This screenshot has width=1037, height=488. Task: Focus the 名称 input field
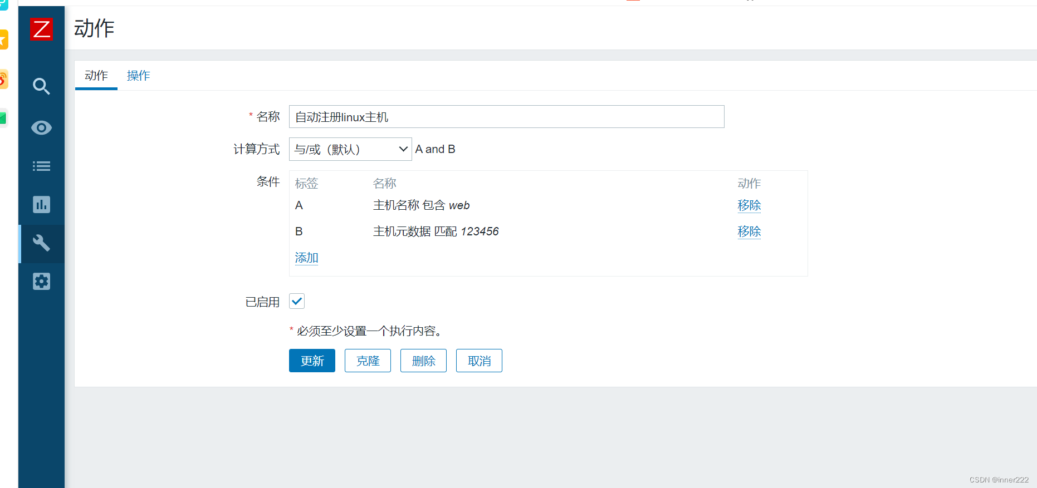506,117
